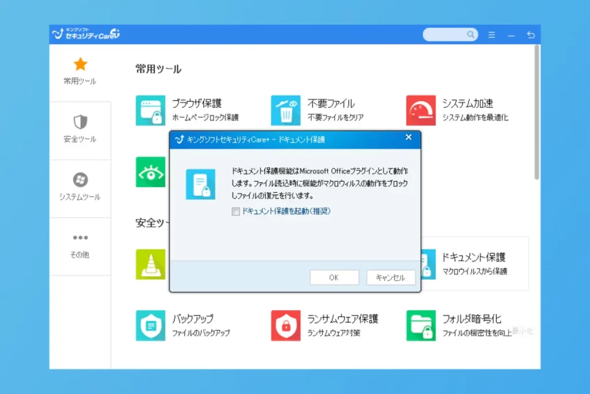Open the green traffic cone icon tool
Viewport: 590px width, 394px height.
[x=150, y=264]
